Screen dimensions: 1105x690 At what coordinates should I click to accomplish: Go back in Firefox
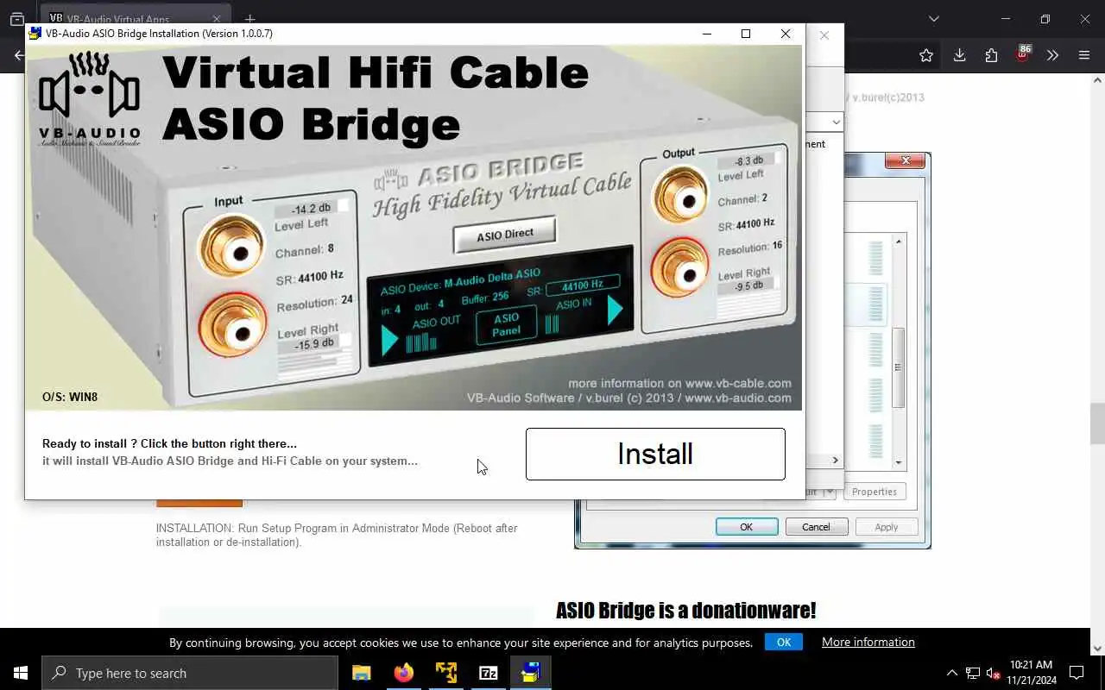17,55
